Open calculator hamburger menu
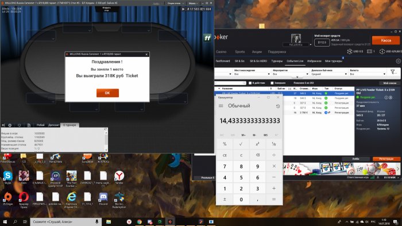This screenshot has height=226, width=402. pos(221,106)
